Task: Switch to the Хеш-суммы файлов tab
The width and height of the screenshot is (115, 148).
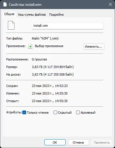Action: pos(32,15)
